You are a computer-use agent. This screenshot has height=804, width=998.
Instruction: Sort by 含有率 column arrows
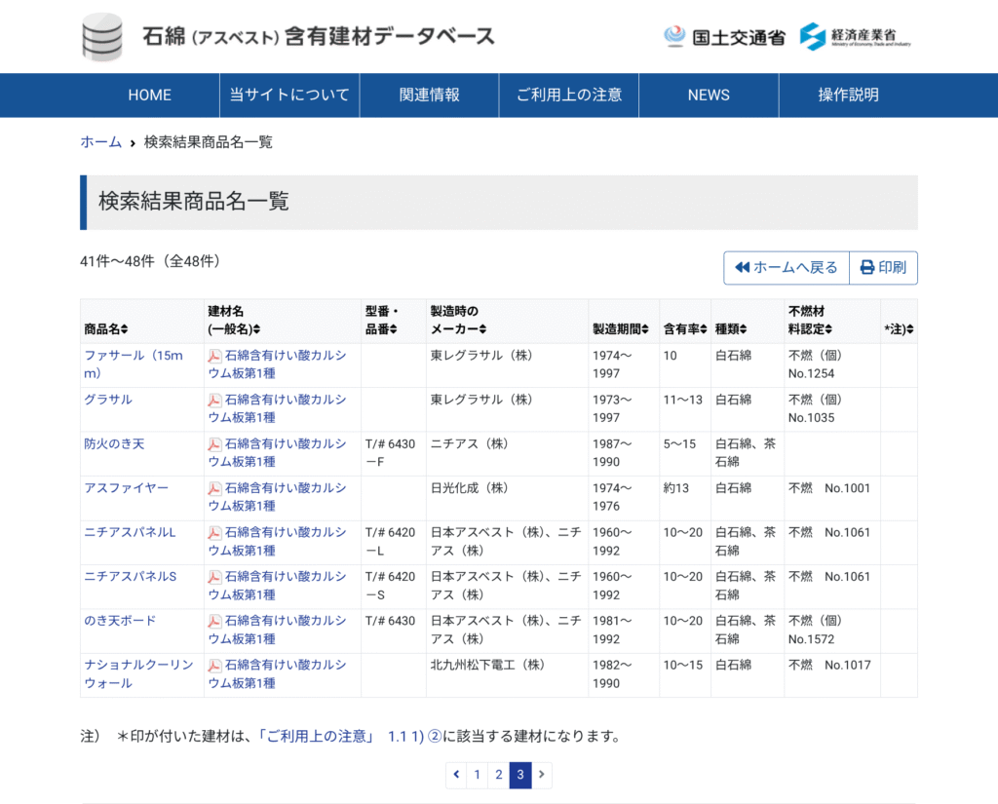coord(704,329)
